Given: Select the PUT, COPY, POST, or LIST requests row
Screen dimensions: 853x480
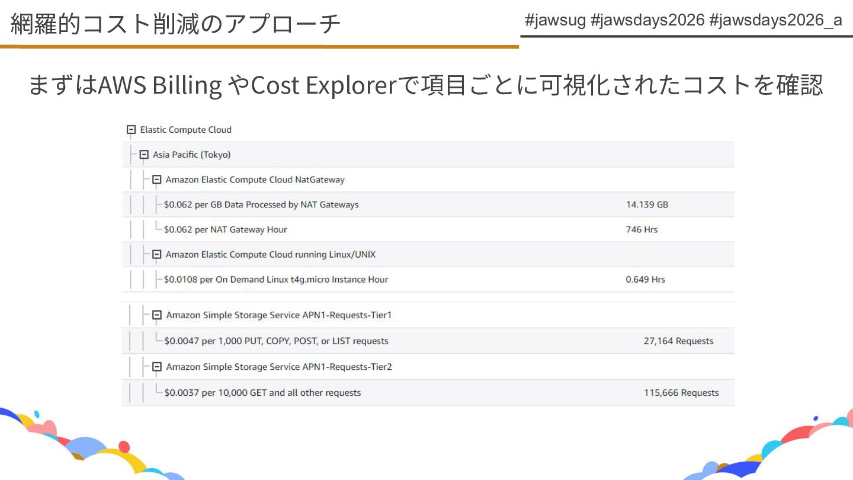Looking at the screenshot, I should [428, 341].
